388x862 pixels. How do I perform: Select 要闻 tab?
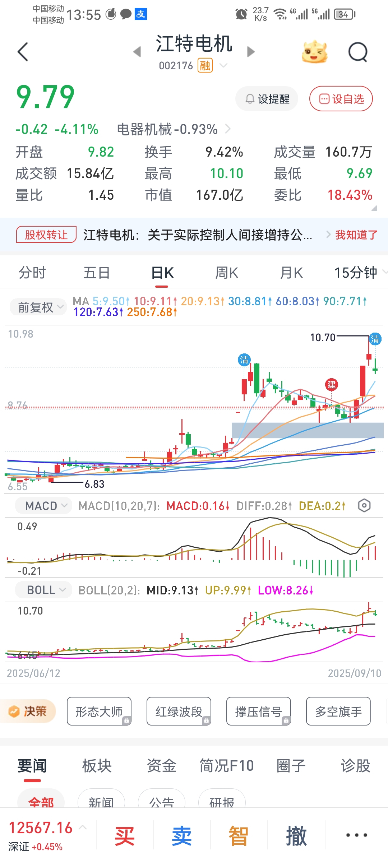pyautogui.click(x=32, y=766)
